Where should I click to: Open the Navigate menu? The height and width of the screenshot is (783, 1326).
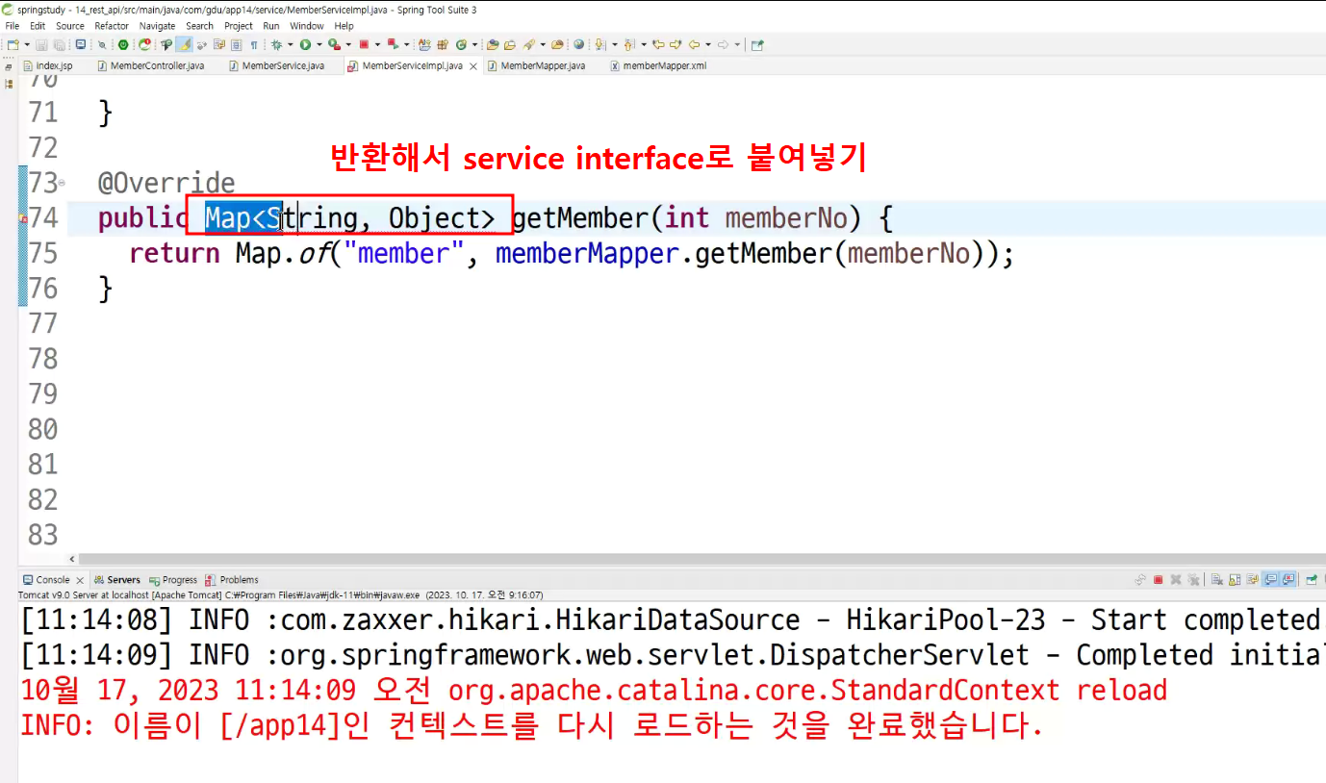click(x=158, y=26)
